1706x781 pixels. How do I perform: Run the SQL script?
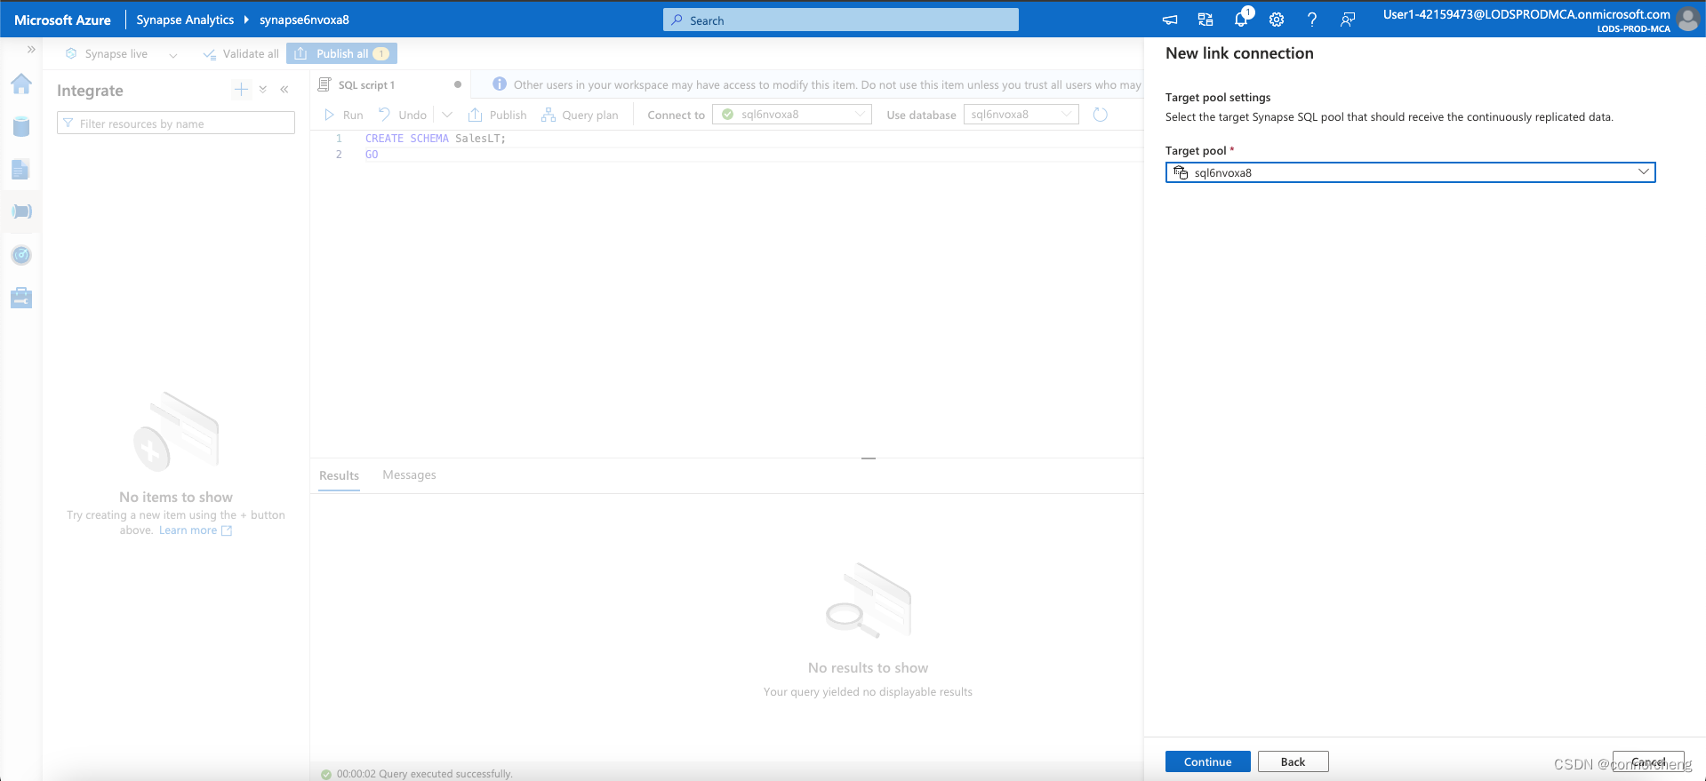(x=343, y=115)
